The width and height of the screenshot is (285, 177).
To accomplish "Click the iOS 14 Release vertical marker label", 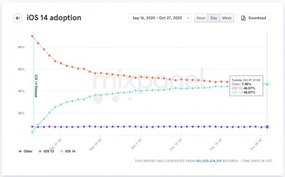I will coord(36,86).
